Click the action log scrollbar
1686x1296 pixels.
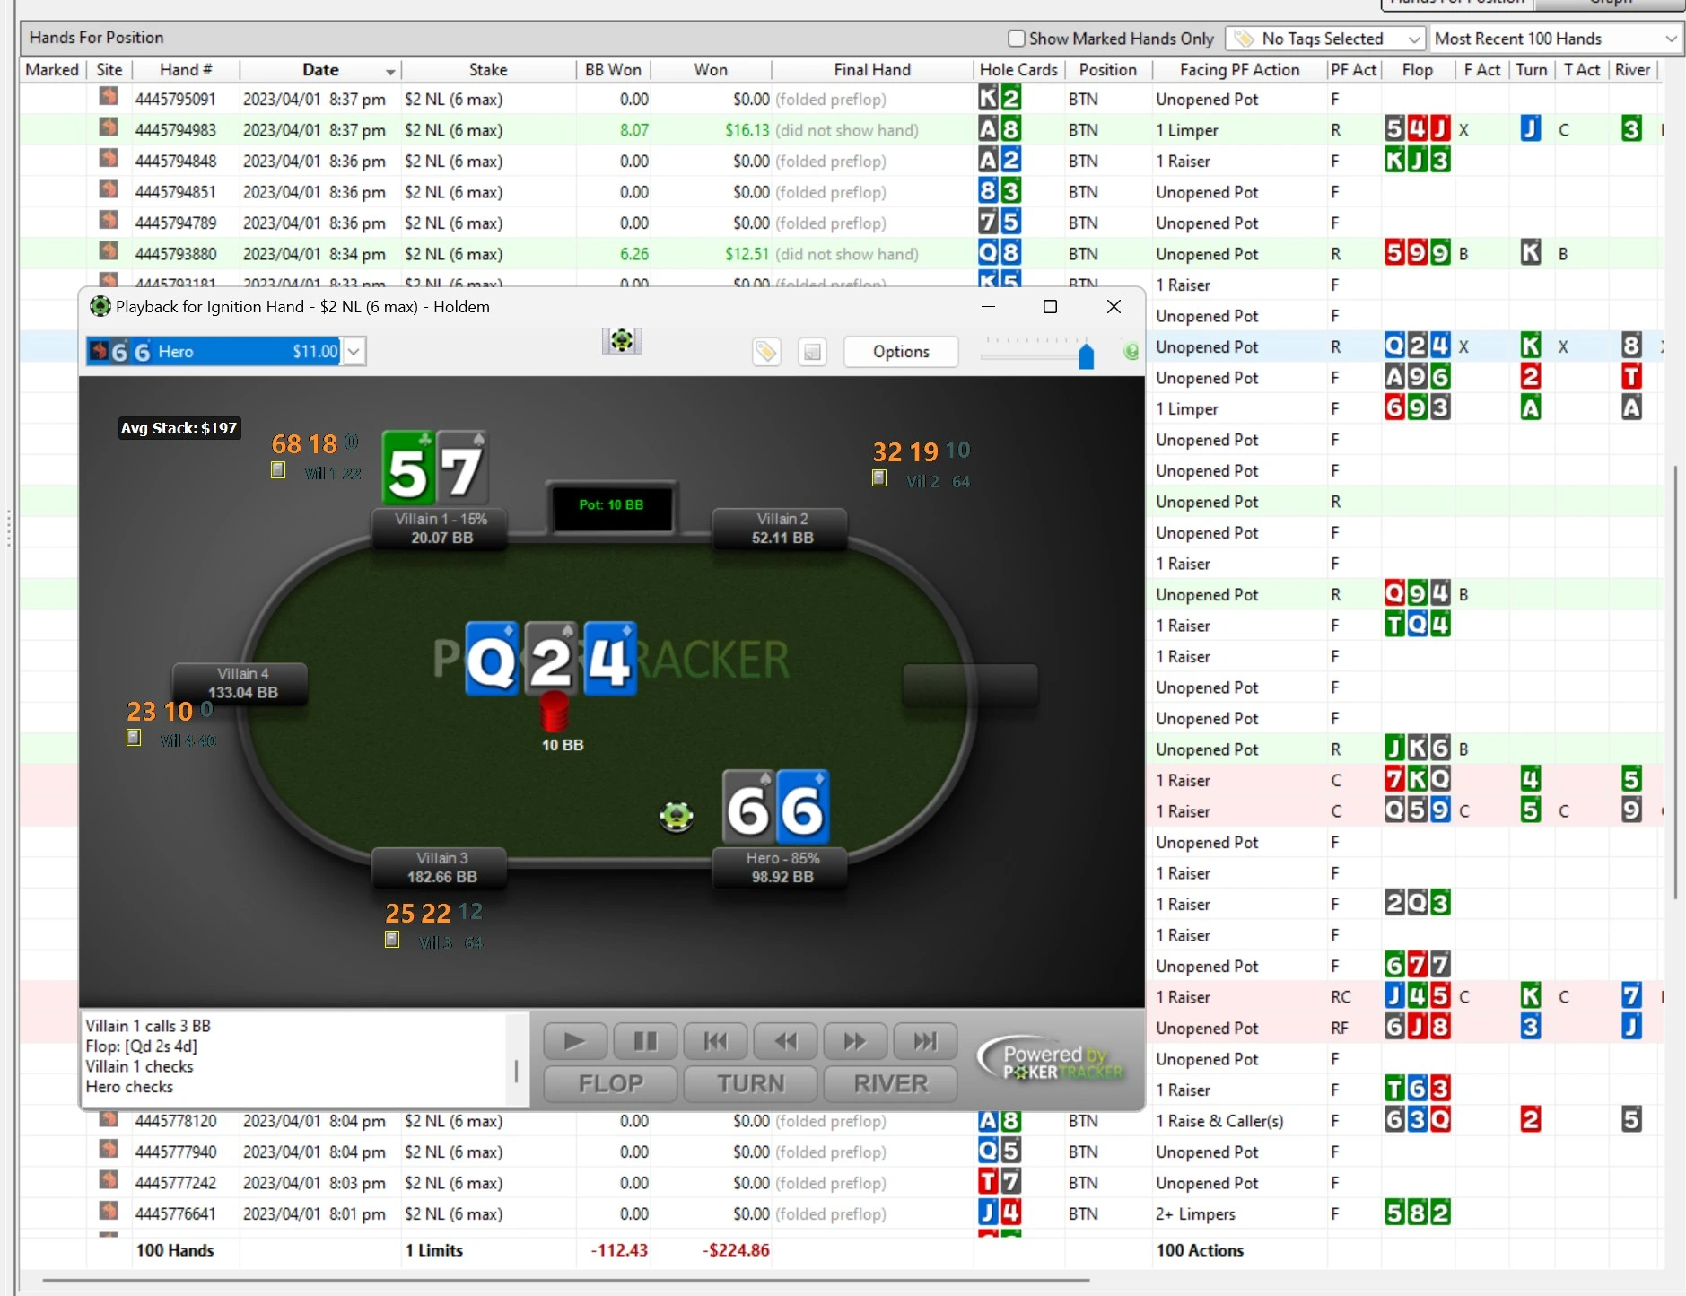[x=516, y=1070]
